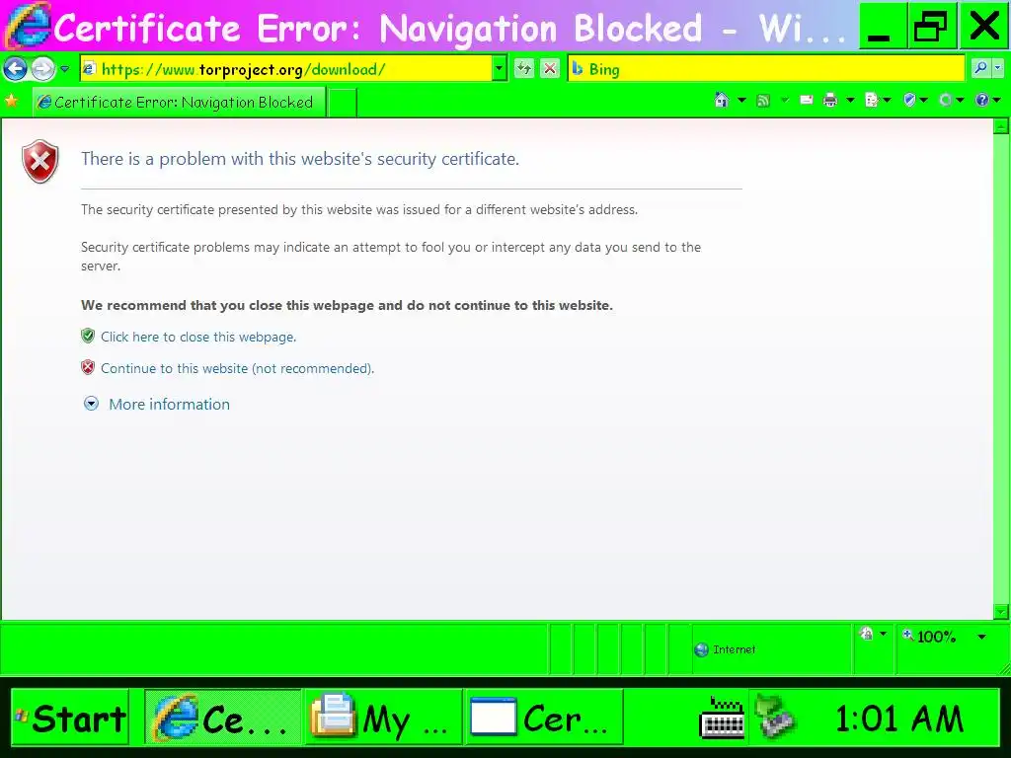Click into the Bing search box

766,69
